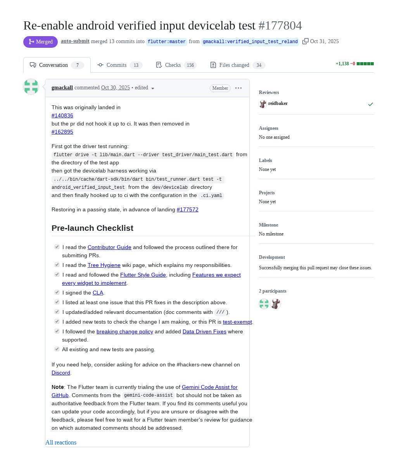Click the Conversation tab speech bubble icon
This screenshot has height=455, width=397.
coord(33,65)
